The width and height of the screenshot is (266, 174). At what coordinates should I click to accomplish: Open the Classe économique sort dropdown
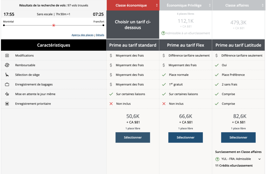tap(157, 5)
